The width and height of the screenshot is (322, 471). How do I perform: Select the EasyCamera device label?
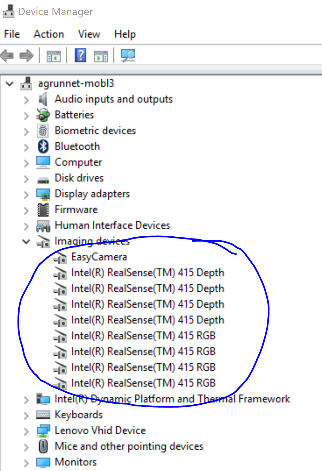99,257
